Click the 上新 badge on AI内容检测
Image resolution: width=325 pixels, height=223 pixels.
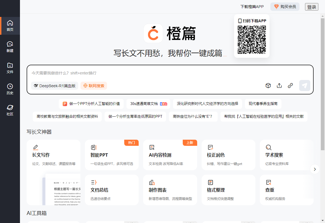click(190, 143)
